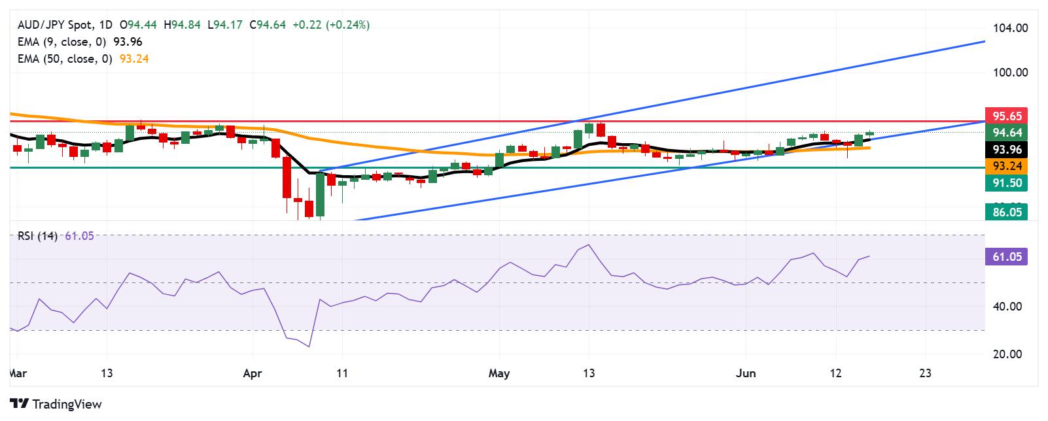Click the black 93.96 EMA price label
The image size is (1048, 421).
point(1006,150)
